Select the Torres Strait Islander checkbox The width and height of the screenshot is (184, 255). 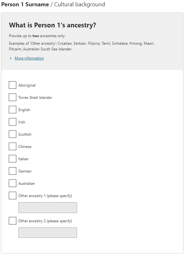pyautogui.click(x=12, y=97)
